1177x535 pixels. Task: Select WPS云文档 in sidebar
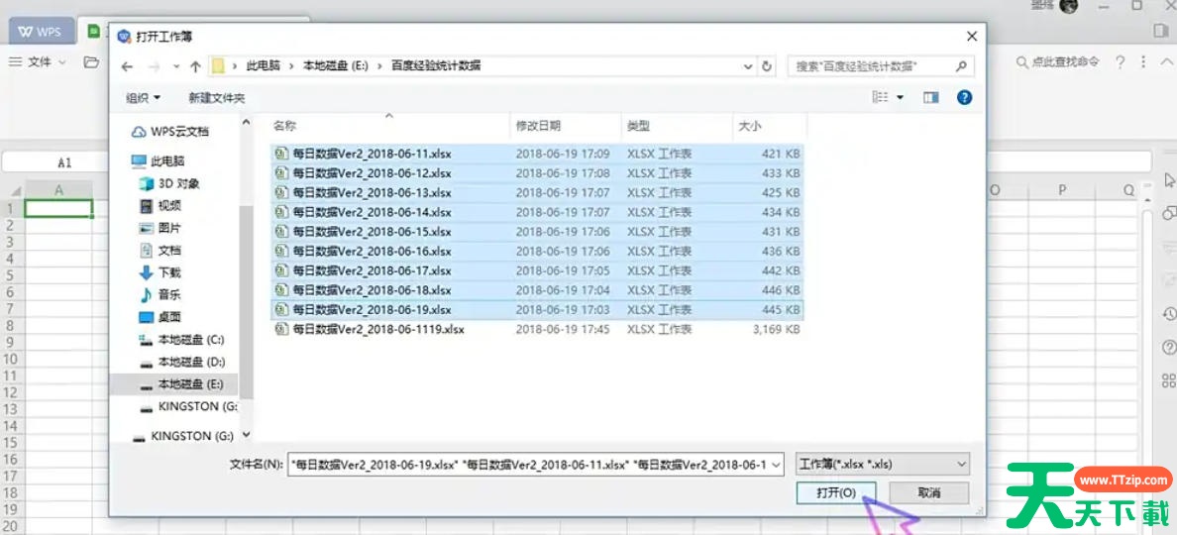(170, 132)
